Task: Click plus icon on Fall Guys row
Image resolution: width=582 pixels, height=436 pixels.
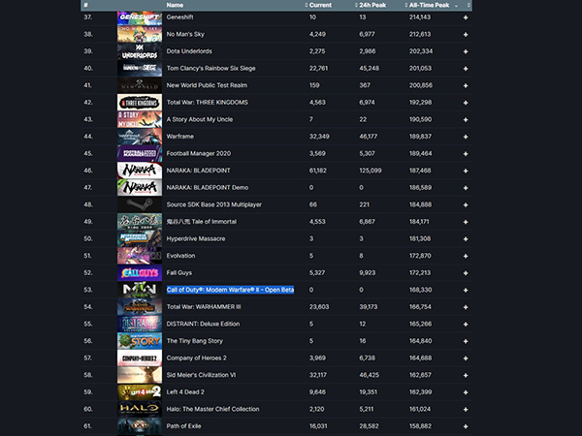Action: click(466, 273)
